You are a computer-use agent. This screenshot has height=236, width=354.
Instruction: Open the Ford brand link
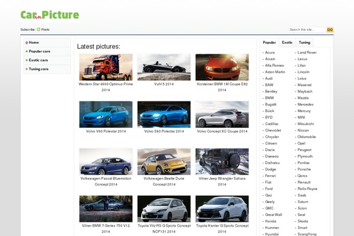(x=268, y=189)
